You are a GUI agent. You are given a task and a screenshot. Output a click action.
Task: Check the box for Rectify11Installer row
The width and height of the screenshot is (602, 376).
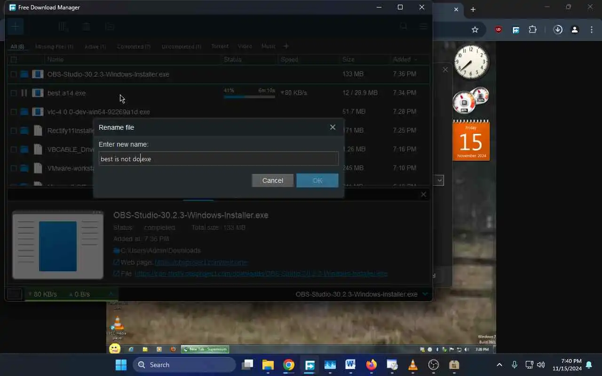pyautogui.click(x=14, y=131)
